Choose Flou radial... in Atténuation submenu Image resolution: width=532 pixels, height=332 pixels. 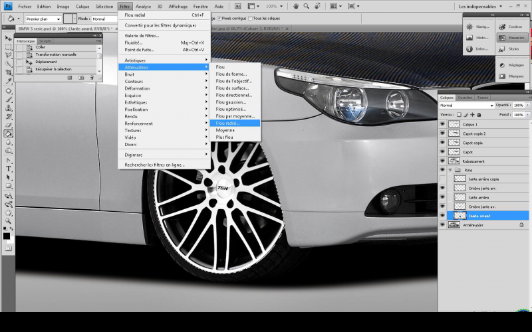[235, 124]
